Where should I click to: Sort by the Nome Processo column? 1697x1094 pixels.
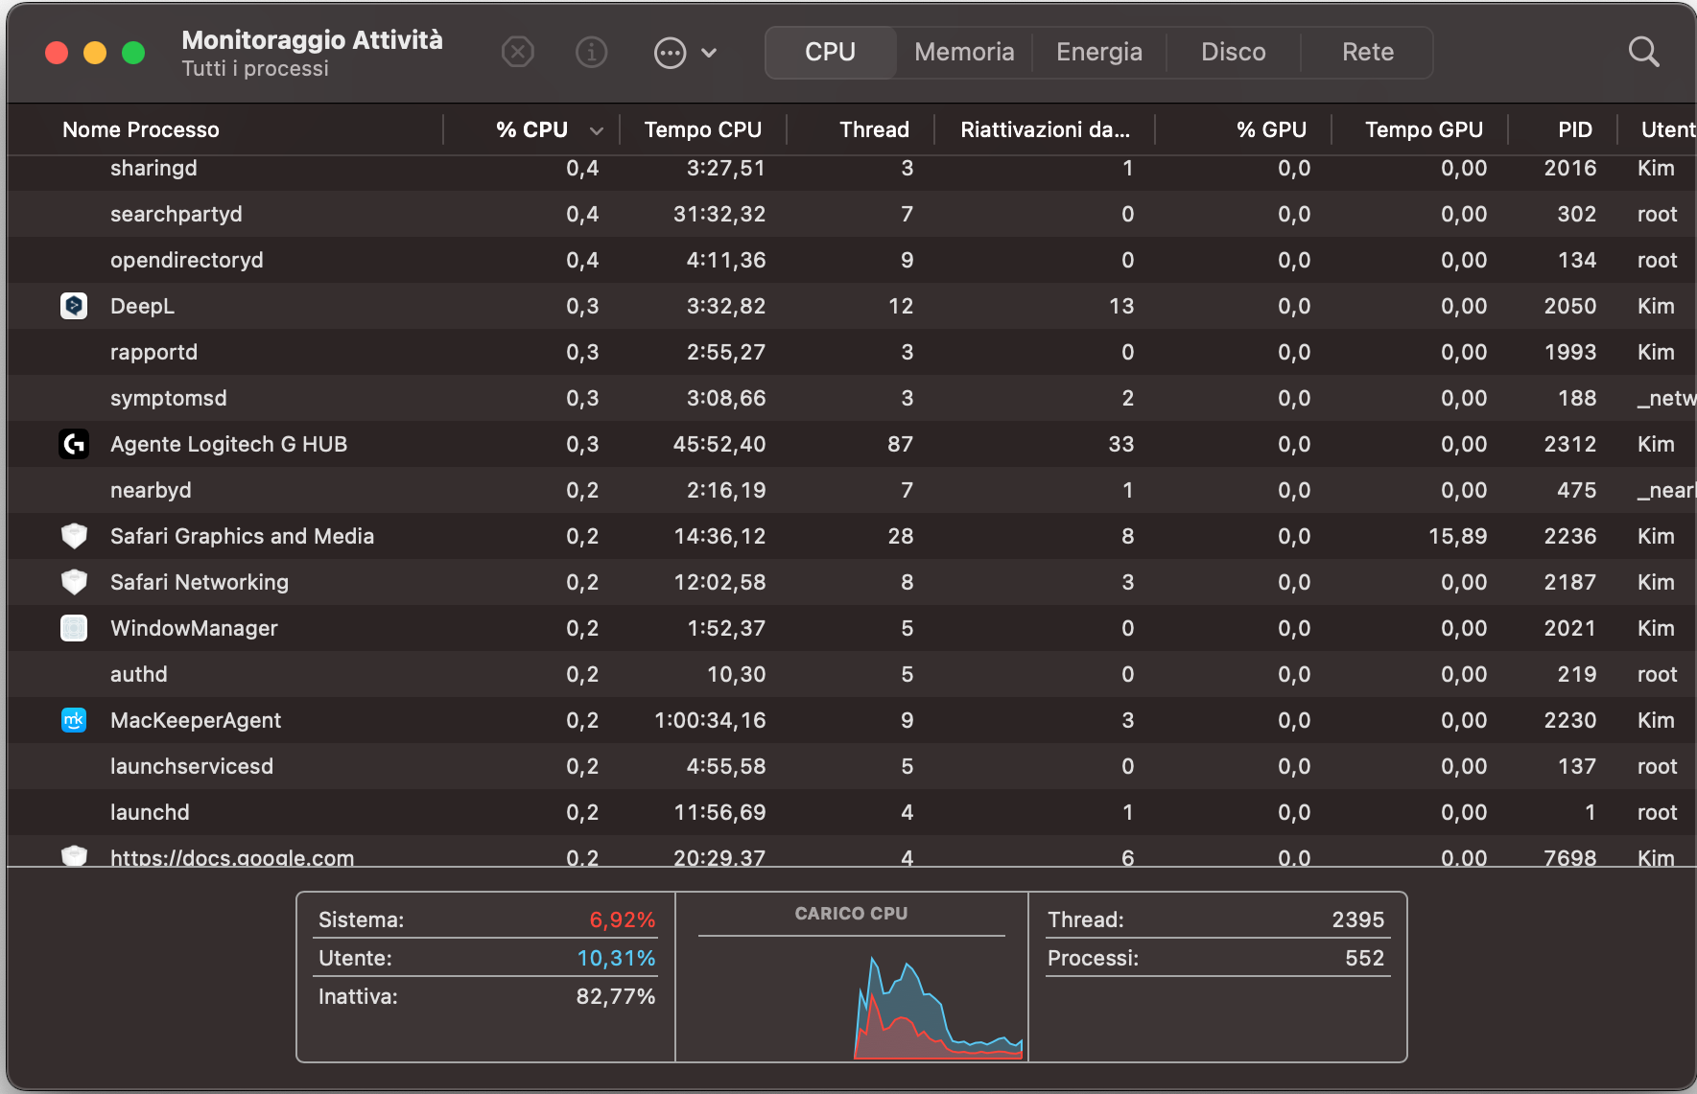(x=141, y=129)
